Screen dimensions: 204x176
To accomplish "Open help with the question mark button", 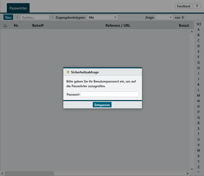I will point(197,6).
